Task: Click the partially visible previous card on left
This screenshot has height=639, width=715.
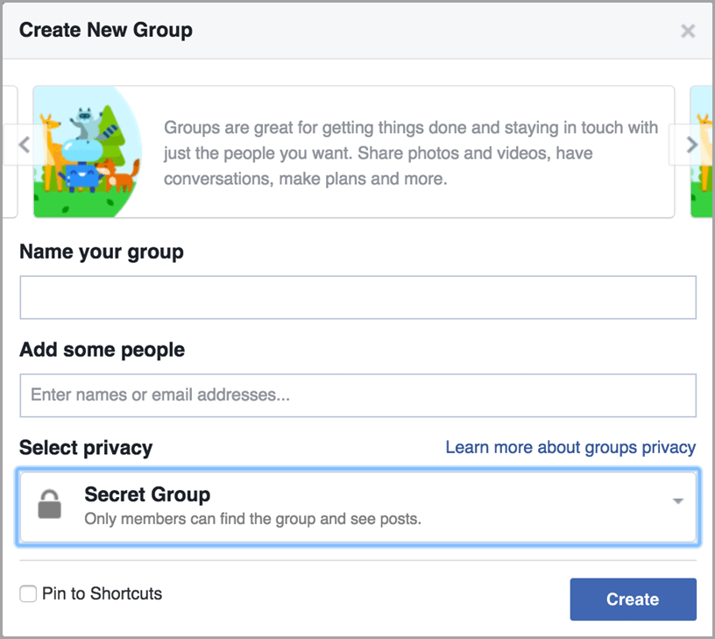Action: click(10, 152)
